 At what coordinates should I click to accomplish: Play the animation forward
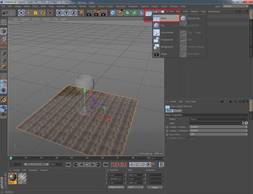pos(87,165)
